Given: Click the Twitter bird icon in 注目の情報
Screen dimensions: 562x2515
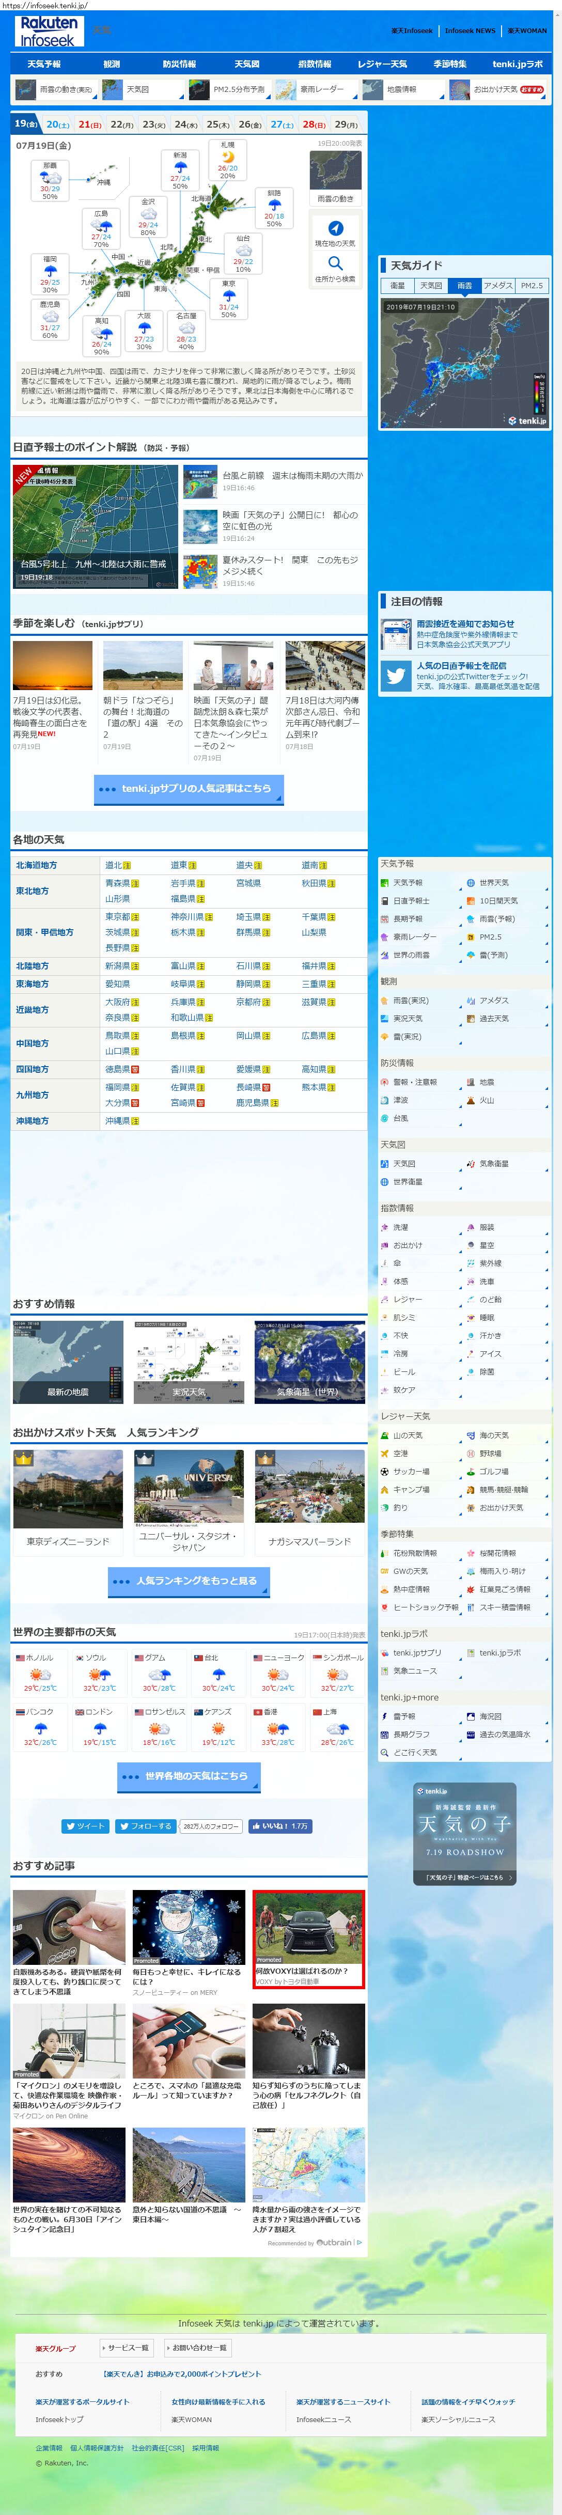Looking at the screenshot, I should 396,676.
